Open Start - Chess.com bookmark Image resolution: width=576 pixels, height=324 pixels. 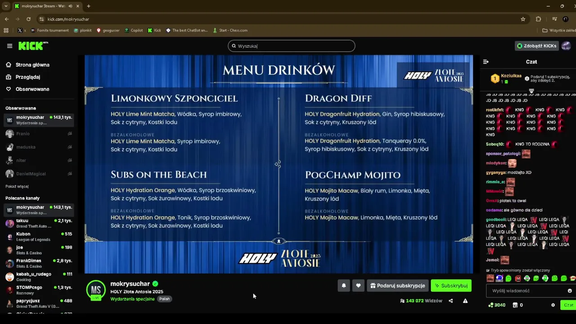coord(230,31)
